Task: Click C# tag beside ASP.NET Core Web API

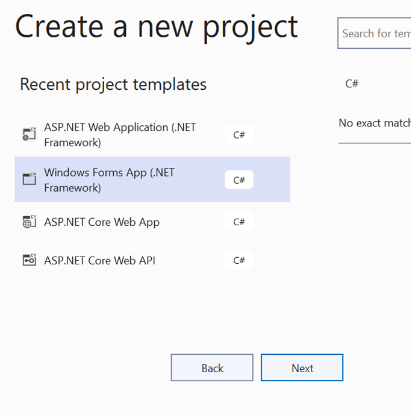Action: (239, 260)
